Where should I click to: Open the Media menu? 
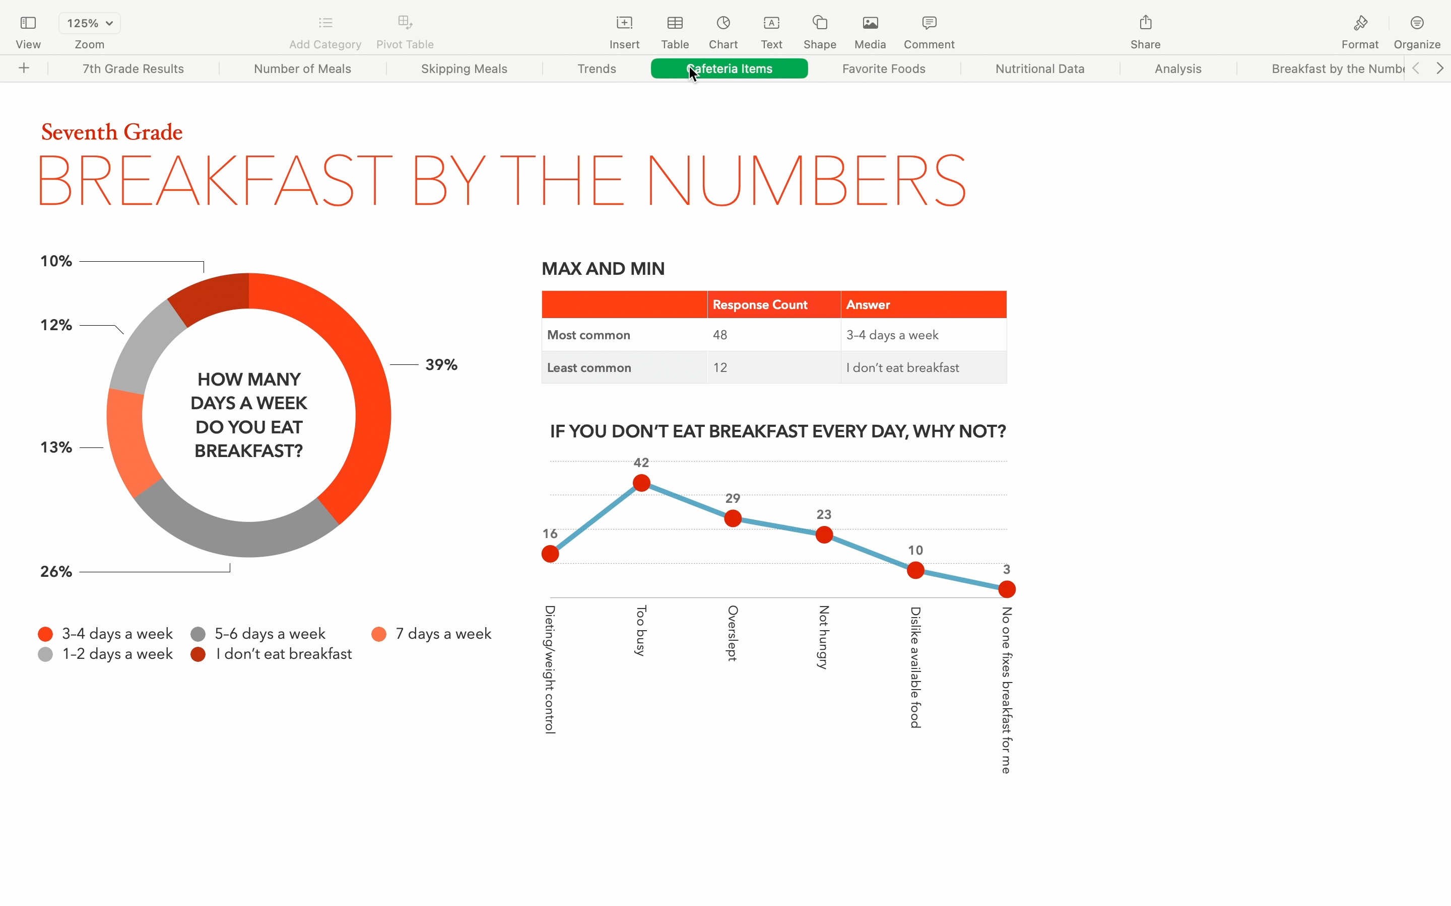[x=870, y=23]
